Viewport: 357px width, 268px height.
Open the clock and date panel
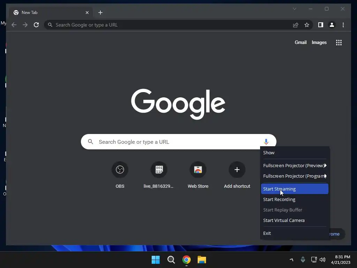[x=341, y=260]
